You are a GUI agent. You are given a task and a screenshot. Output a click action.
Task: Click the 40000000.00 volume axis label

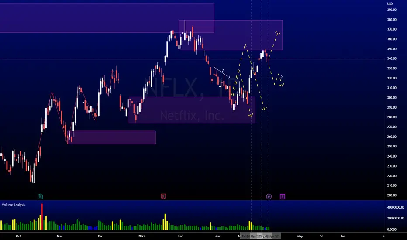tap(396, 207)
